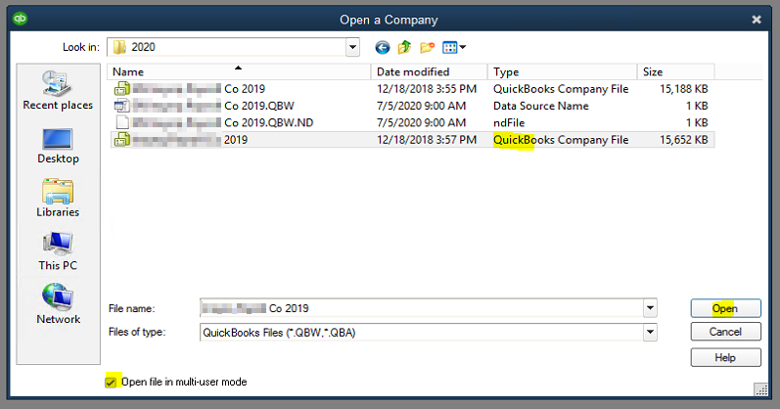Click the 12/18/2018 3:57 PM date cell

pos(427,140)
